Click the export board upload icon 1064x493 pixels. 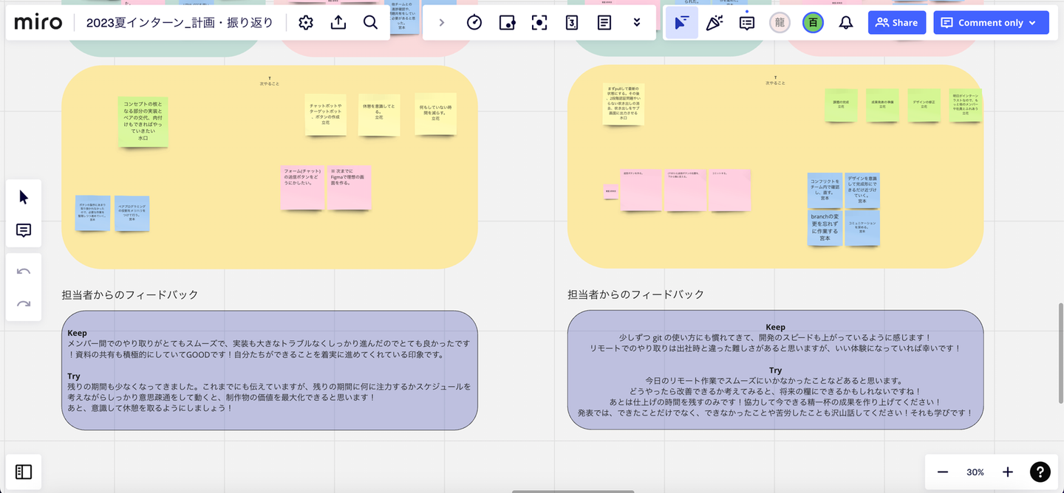click(x=338, y=23)
